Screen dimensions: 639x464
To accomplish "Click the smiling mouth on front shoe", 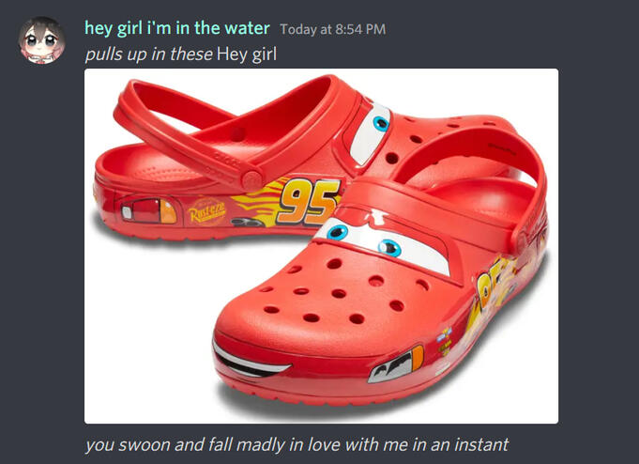I will (x=251, y=360).
